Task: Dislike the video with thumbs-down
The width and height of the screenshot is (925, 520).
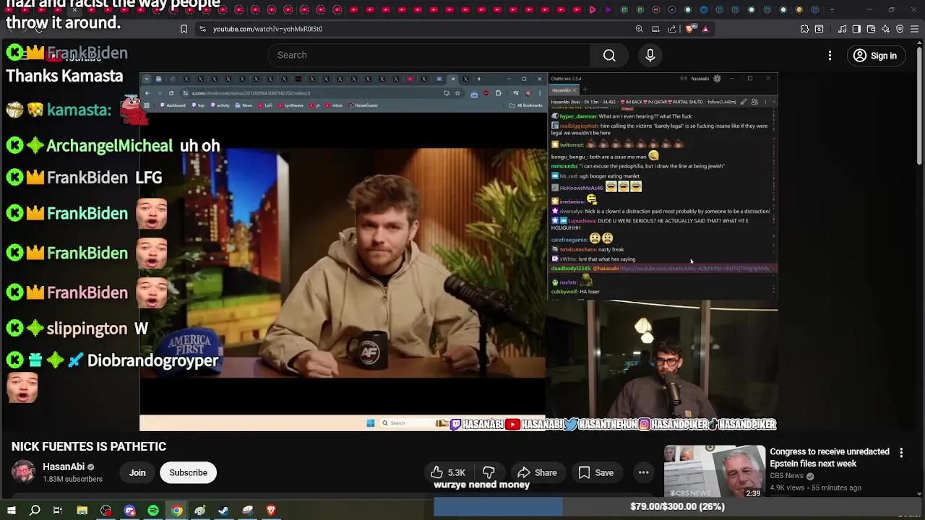Action: click(x=489, y=472)
